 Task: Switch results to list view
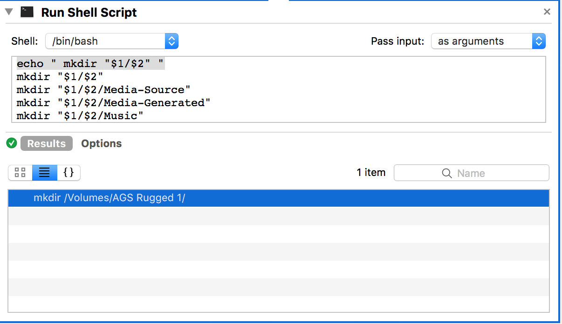[x=44, y=173]
